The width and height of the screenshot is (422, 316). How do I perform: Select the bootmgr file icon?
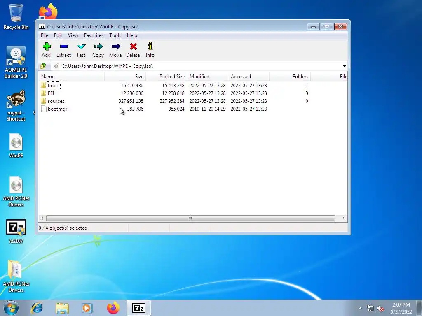(44, 109)
